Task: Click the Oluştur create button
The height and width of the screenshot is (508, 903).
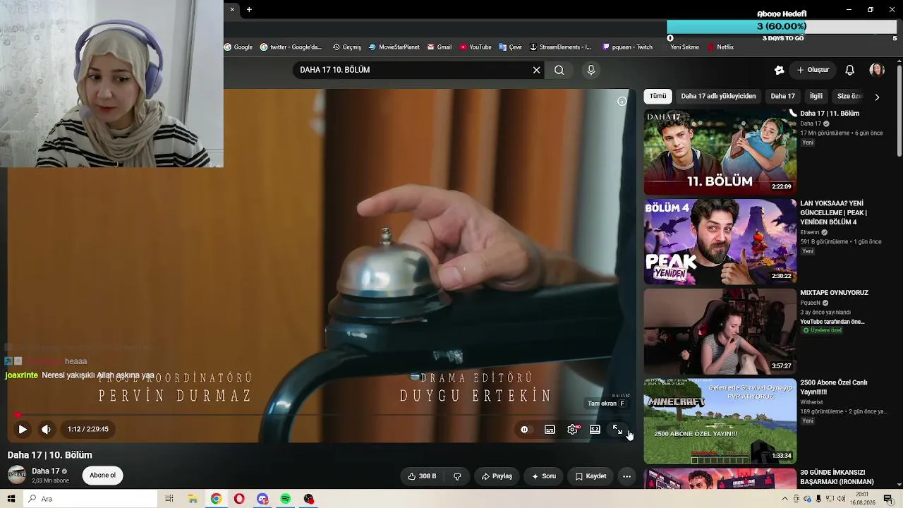Action: (x=813, y=70)
